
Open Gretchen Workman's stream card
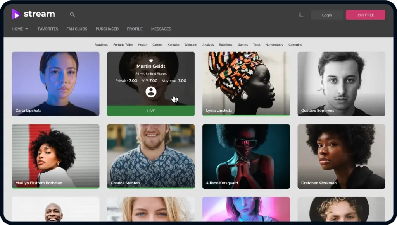click(x=341, y=156)
